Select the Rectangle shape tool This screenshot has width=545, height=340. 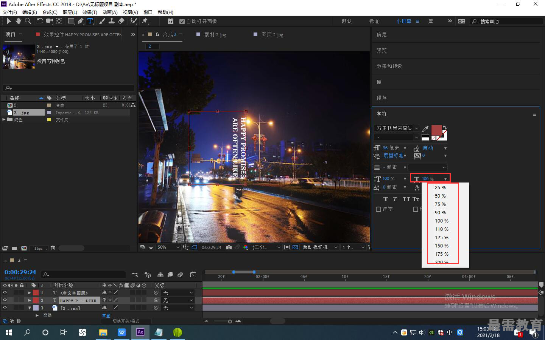click(71, 21)
